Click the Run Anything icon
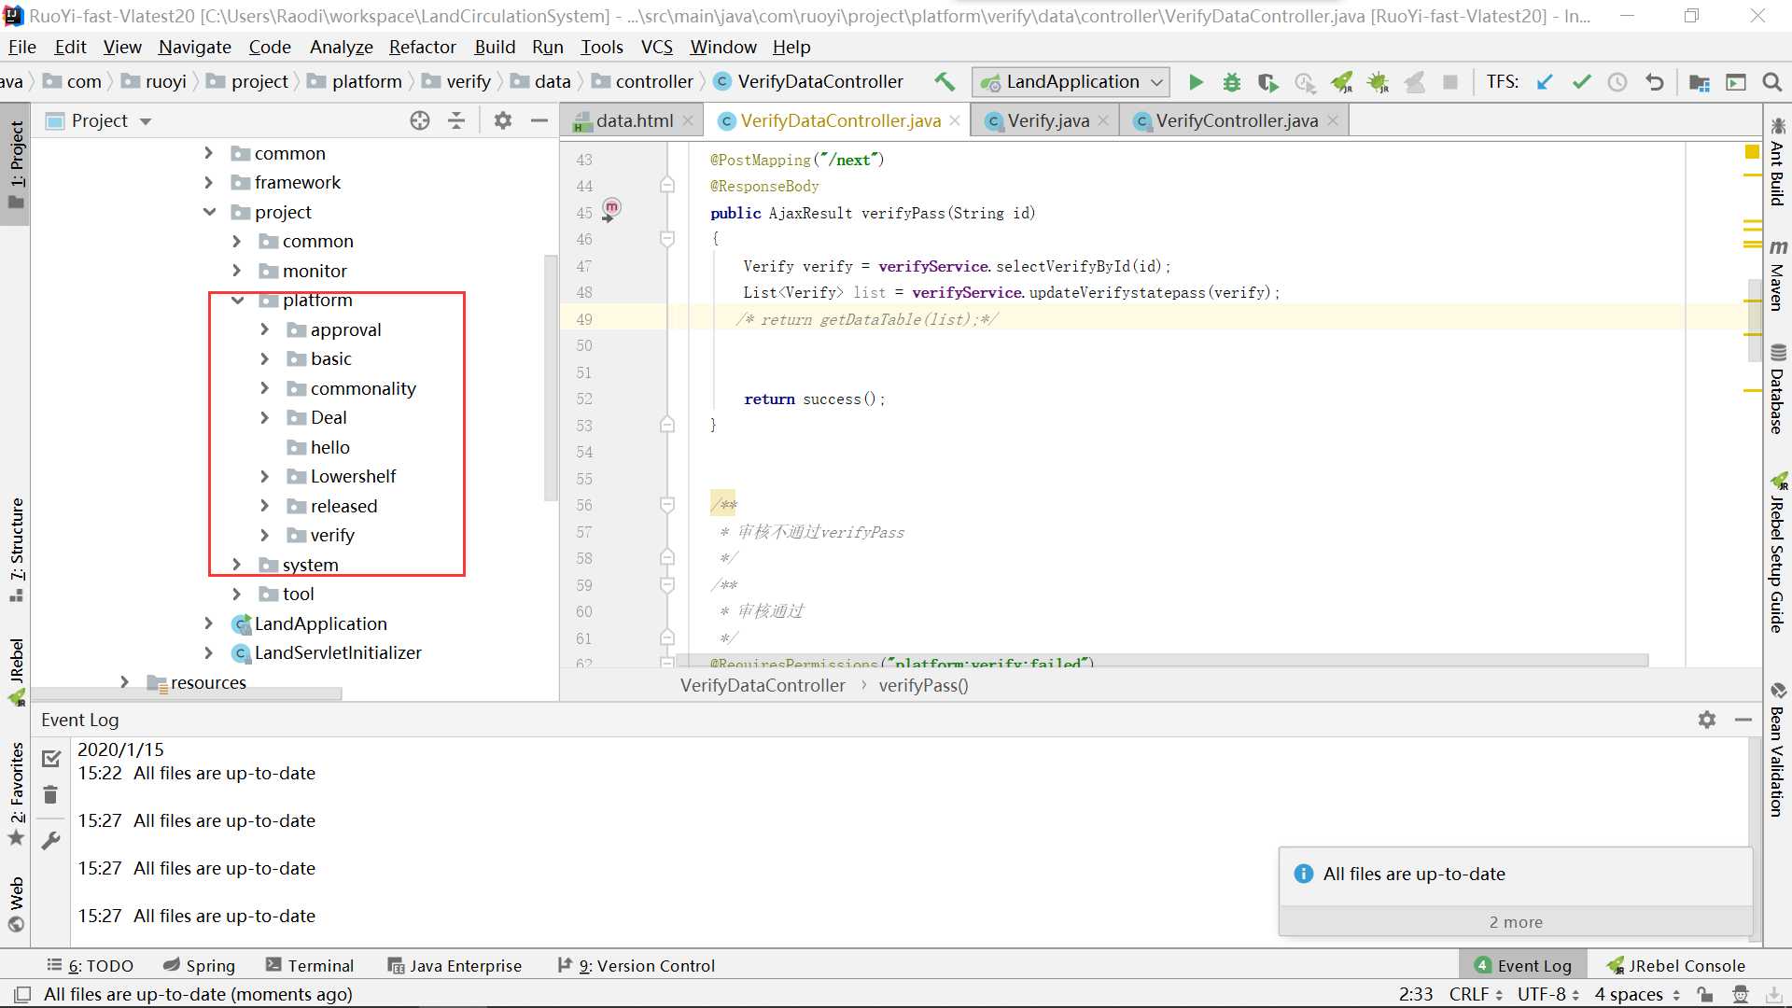Viewport: 1792px width, 1008px height. click(x=1736, y=82)
